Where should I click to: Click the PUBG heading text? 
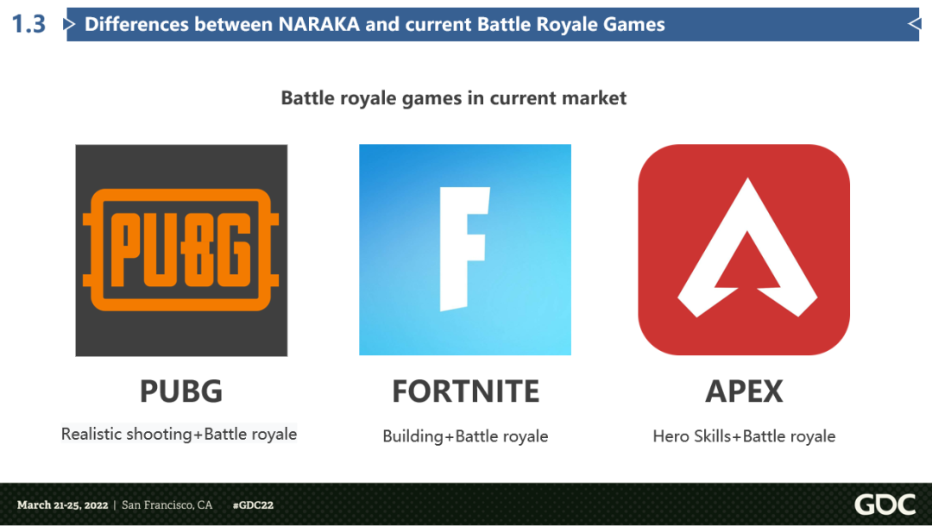(x=181, y=391)
